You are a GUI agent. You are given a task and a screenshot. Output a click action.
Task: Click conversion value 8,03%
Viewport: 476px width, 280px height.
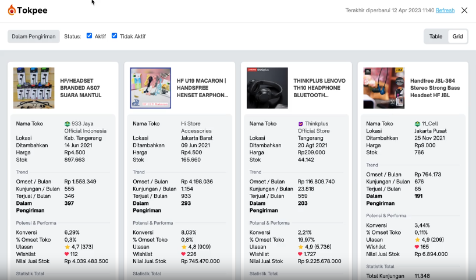[x=188, y=232]
